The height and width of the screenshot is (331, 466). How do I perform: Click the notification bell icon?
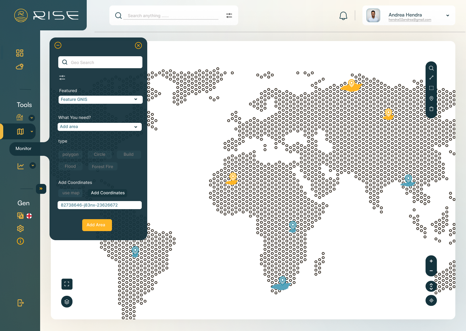pyautogui.click(x=343, y=16)
